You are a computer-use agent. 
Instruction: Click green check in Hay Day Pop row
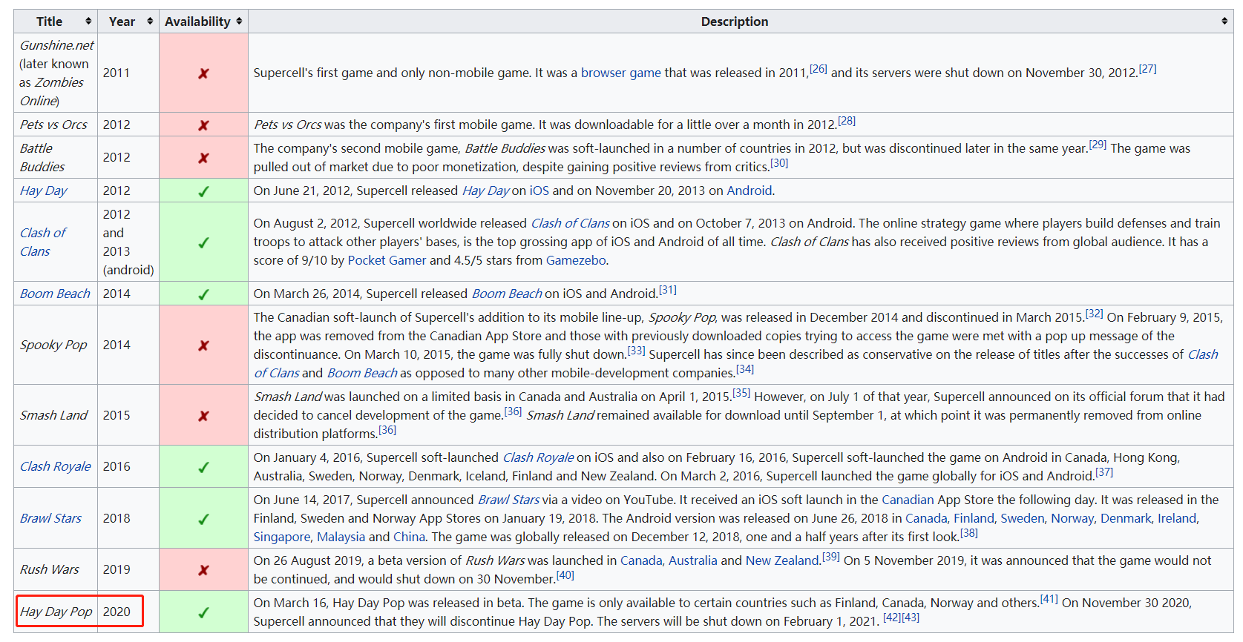(203, 612)
